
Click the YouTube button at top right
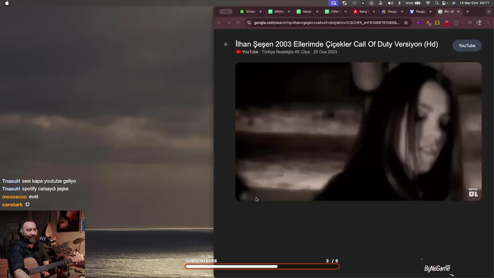click(467, 46)
